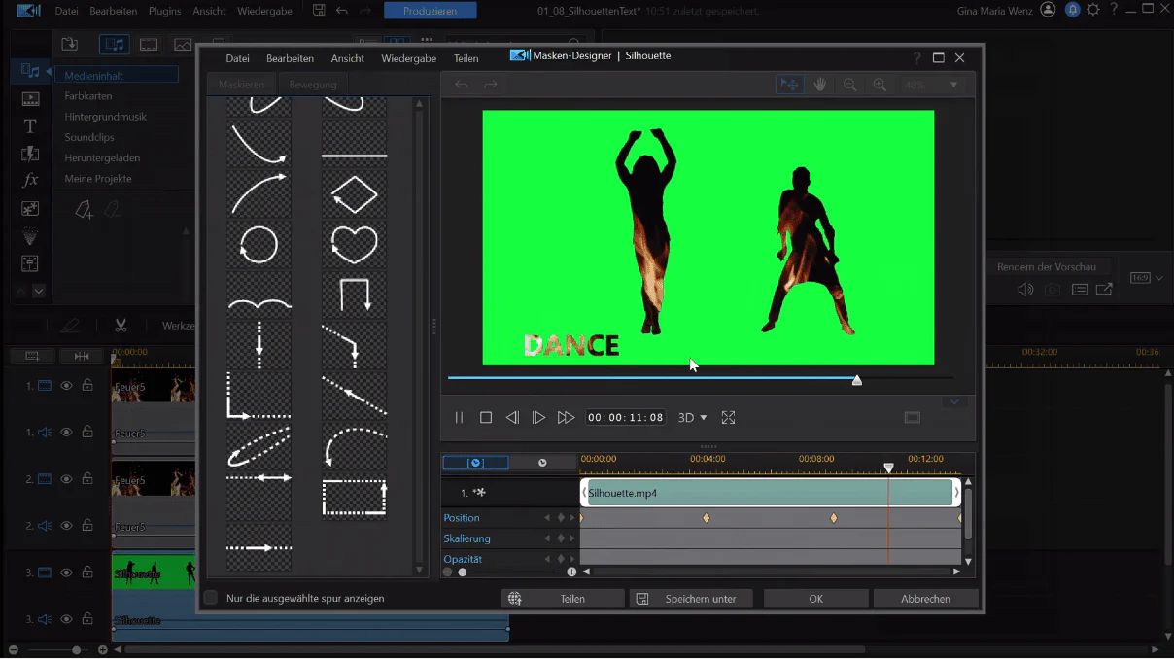Undo the last action in mask designer
The height and width of the screenshot is (659, 1174).
[x=462, y=85]
